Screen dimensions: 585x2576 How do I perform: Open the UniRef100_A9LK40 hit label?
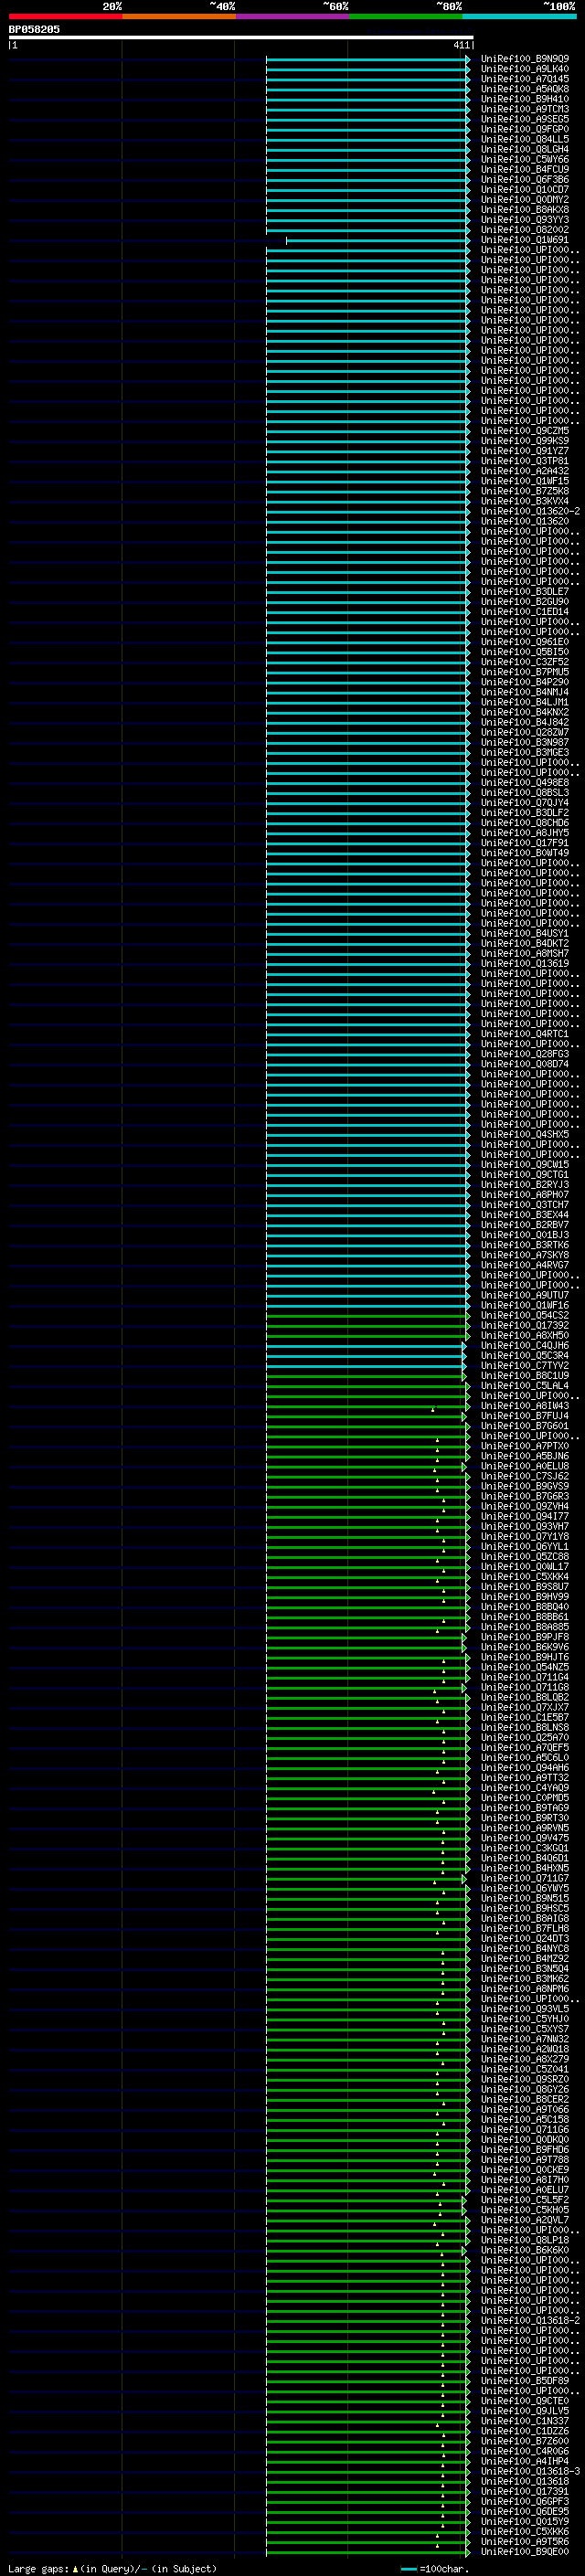tap(525, 69)
